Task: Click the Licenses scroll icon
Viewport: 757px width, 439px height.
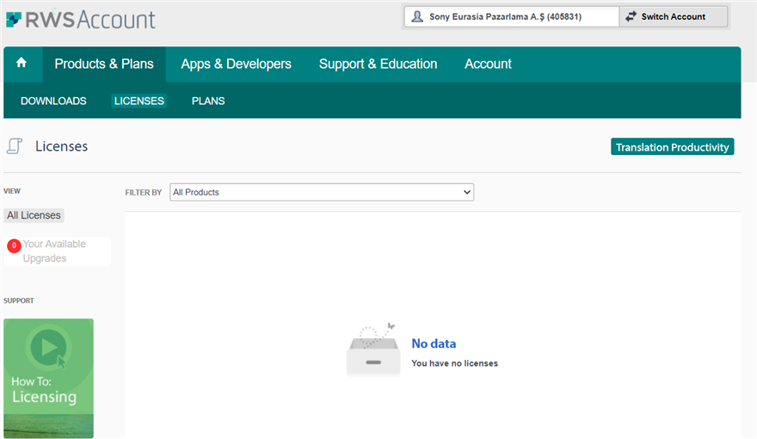Action: coord(15,145)
